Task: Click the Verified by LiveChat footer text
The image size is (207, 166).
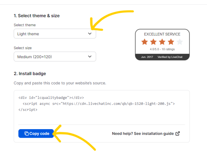Action: pos(170,57)
